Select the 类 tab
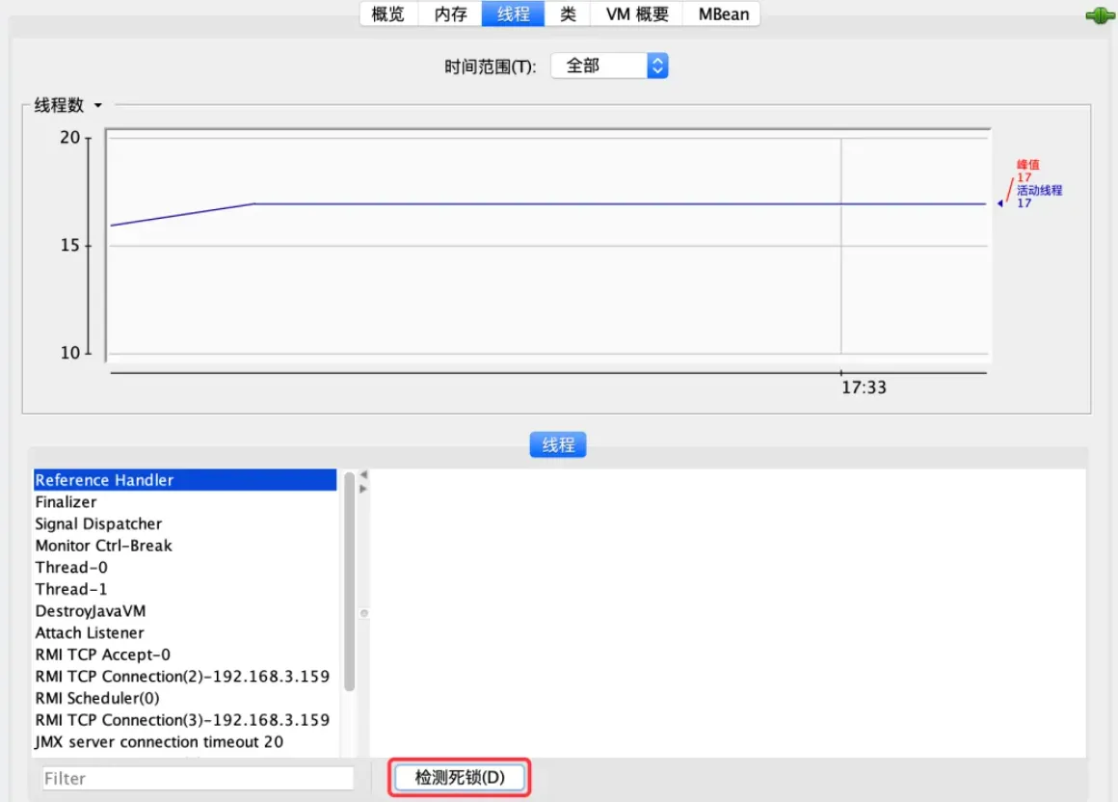 [x=569, y=14]
